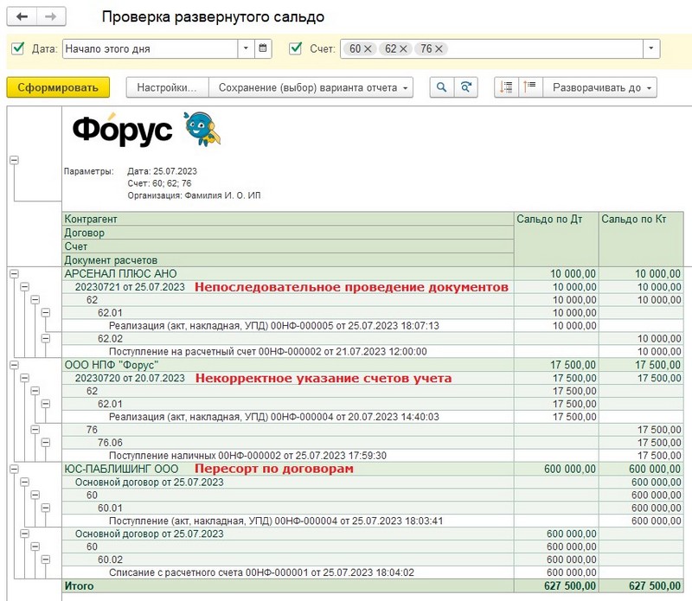
Task: Remove account 60 tag from filter
Action: point(368,49)
